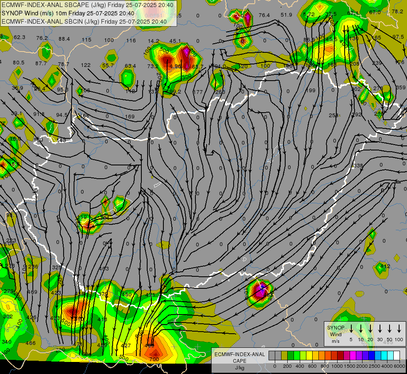407x374 pixels.
Task: Click the CAPE label in the legend
Action: pyautogui.click(x=239, y=361)
